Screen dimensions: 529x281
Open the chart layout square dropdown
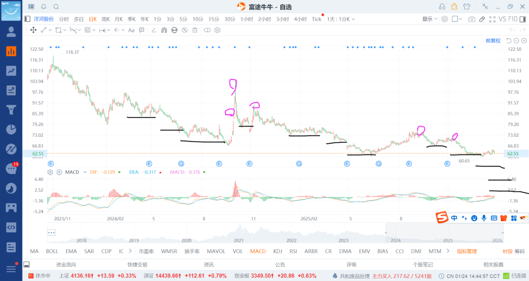click(457, 19)
